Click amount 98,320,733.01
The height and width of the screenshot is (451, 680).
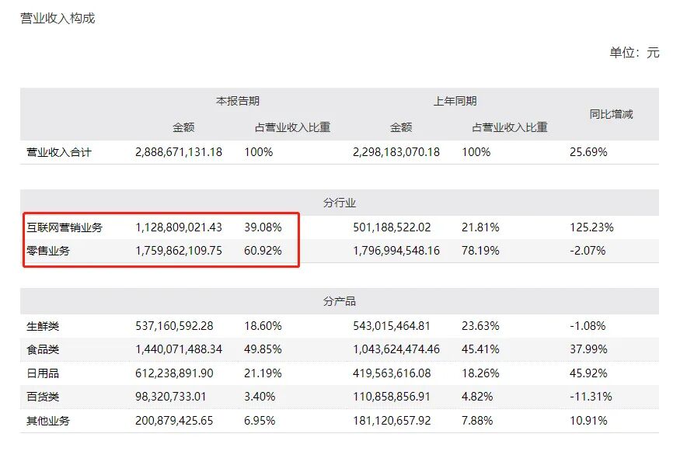[170, 397]
